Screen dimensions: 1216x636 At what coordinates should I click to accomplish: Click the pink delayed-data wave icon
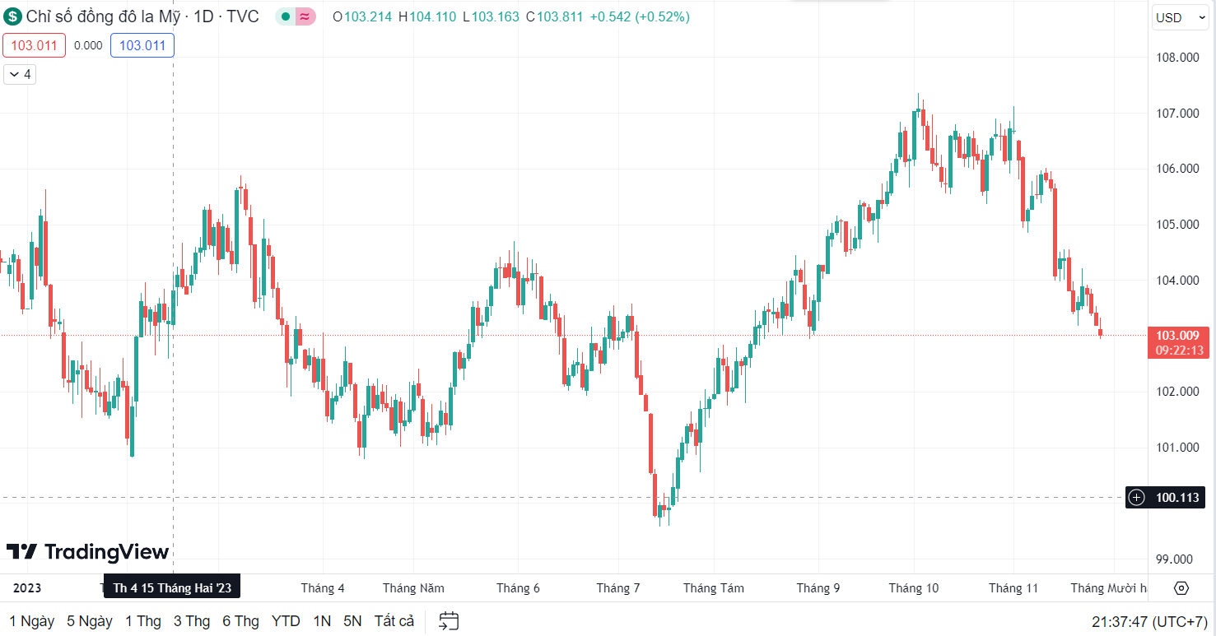click(x=305, y=16)
